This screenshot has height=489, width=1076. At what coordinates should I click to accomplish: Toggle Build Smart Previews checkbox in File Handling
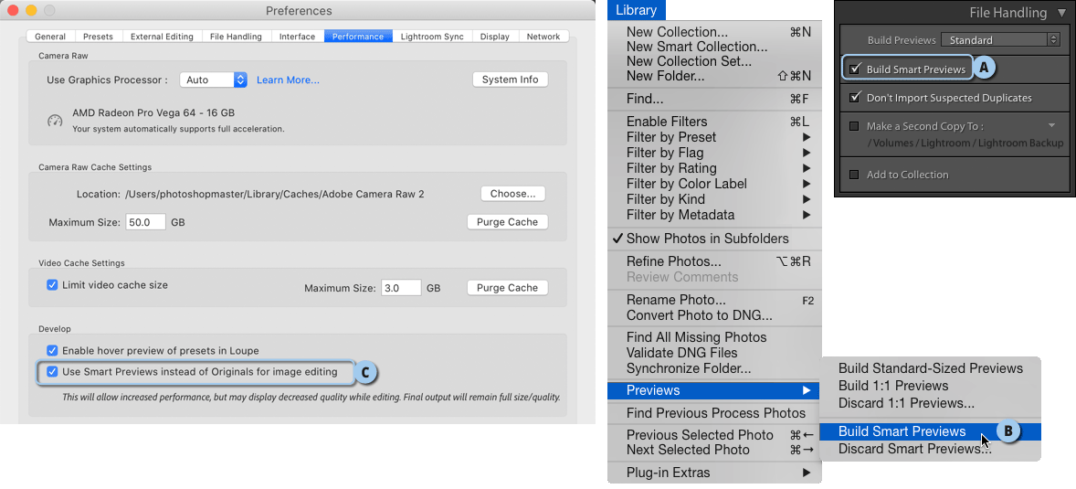click(854, 69)
